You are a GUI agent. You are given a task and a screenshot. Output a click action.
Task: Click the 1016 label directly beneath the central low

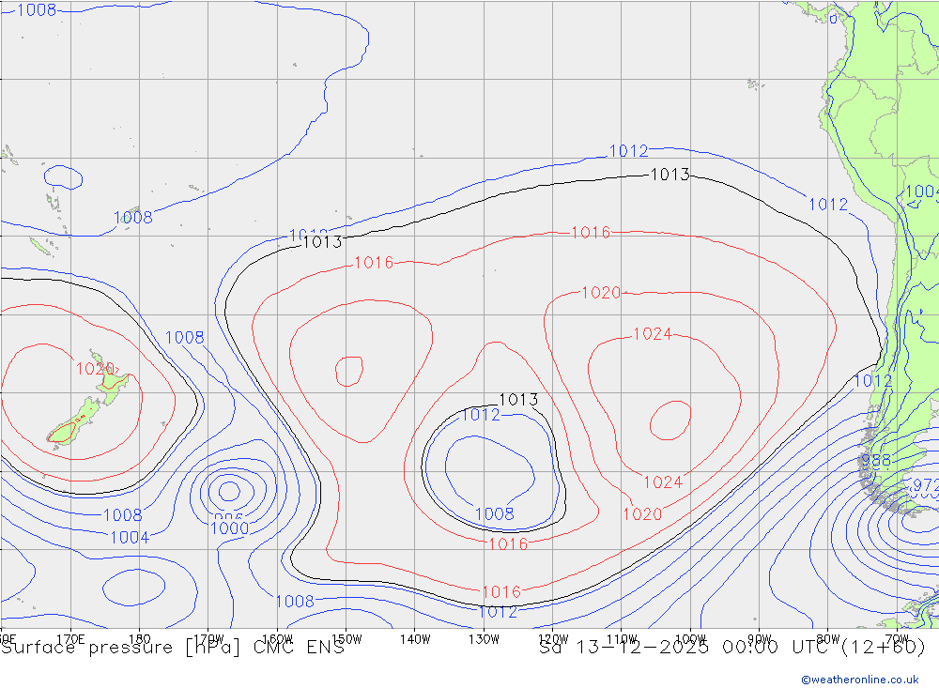point(508,543)
